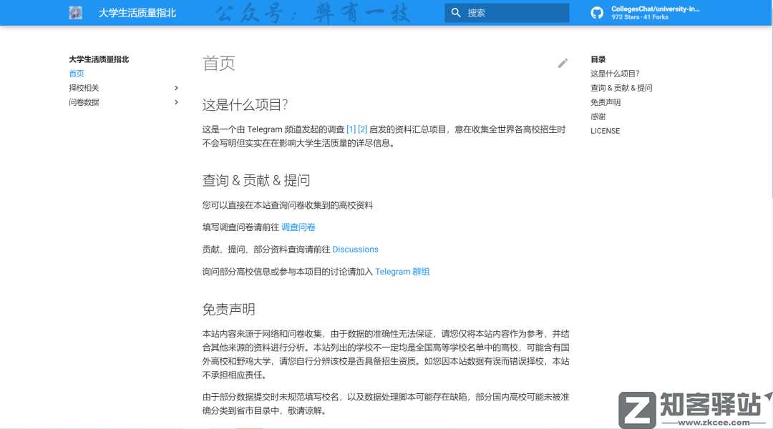The width and height of the screenshot is (773, 429).
Task: Open the Discussions link
Action: pos(355,249)
